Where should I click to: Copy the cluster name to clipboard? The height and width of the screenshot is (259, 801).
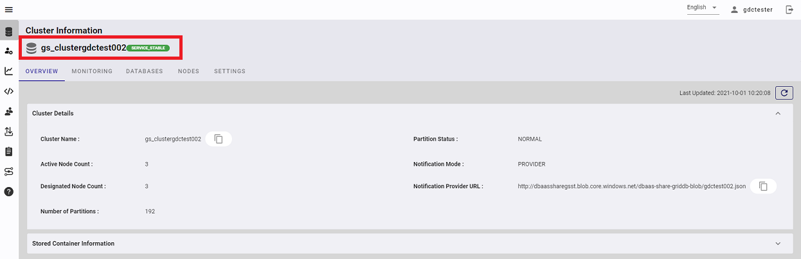click(219, 139)
